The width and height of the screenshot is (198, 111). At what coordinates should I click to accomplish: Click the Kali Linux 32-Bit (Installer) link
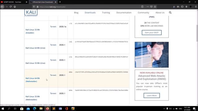pos(32,31)
